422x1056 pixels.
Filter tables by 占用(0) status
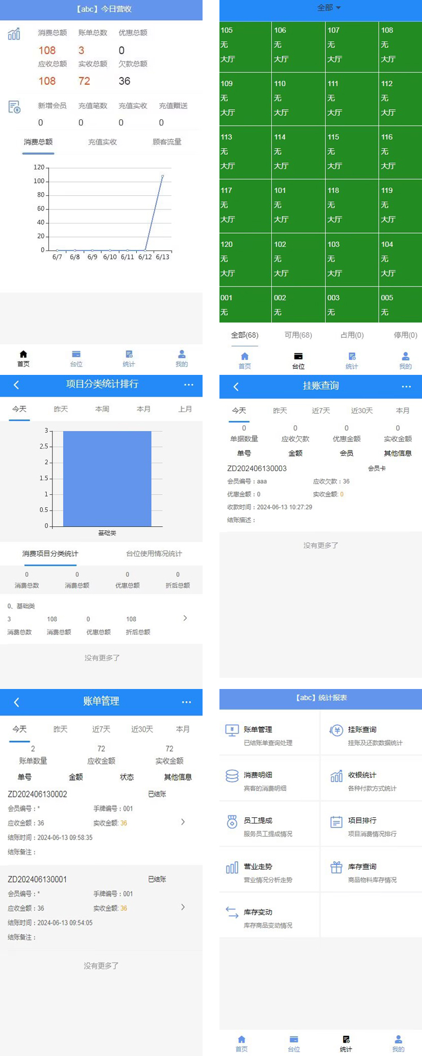pos(352,335)
